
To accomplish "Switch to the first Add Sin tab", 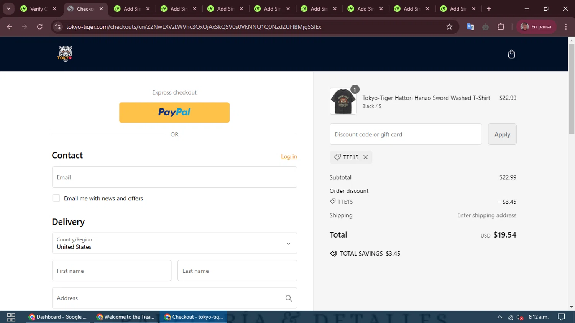I will 132,8.
